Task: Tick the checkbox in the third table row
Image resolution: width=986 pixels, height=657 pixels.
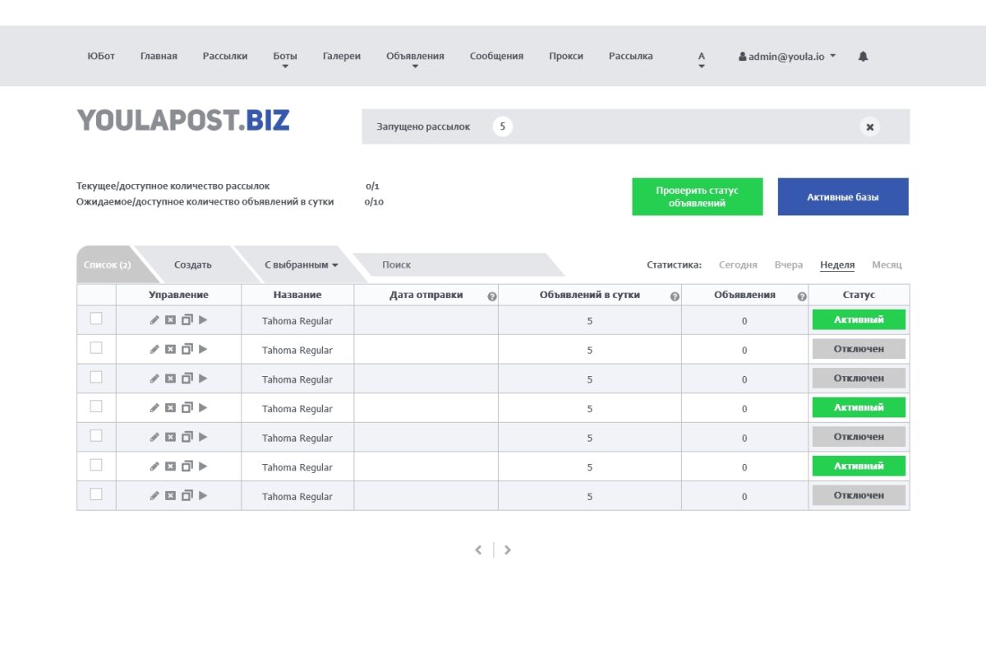Action: coord(96,377)
